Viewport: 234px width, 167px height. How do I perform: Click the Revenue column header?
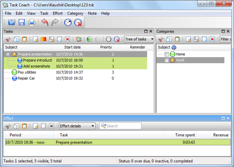tap(214, 135)
